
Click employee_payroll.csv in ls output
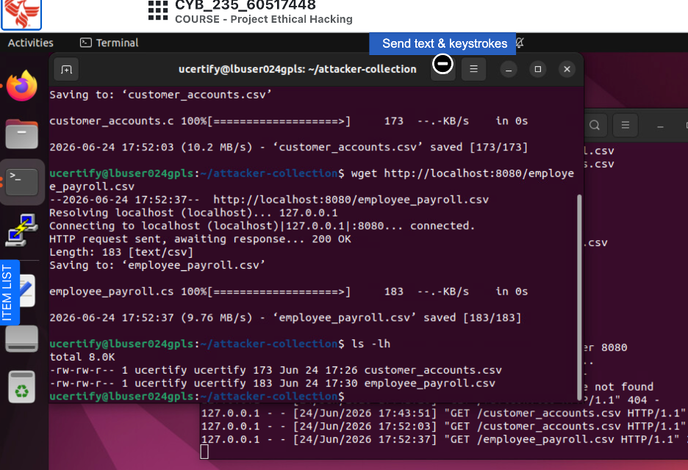[429, 383]
